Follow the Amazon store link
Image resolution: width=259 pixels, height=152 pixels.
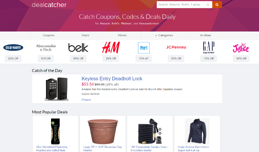pos(86,100)
